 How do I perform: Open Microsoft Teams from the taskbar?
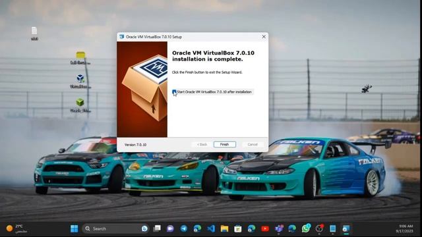tap(279, 228)
